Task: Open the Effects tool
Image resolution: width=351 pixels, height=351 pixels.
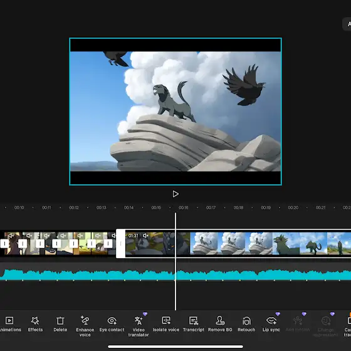Action: click(35, 324)
